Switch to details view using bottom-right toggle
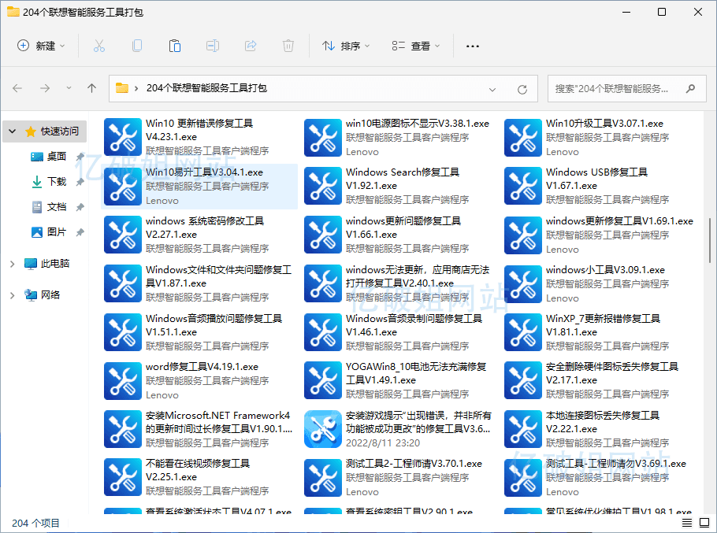717x533 pixels. (x=686, y=522)
